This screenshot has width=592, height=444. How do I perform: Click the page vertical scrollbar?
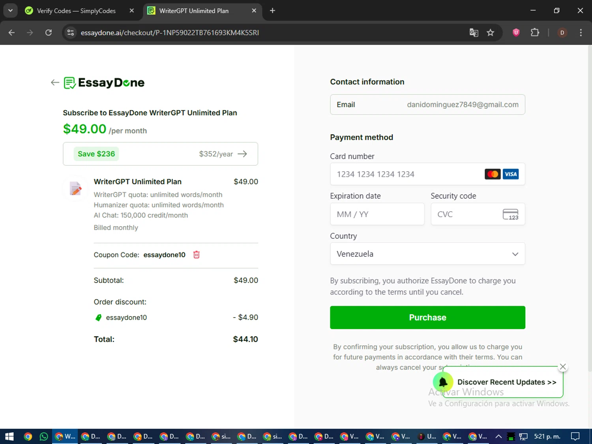pyautogui.click(x=590, y=209)
